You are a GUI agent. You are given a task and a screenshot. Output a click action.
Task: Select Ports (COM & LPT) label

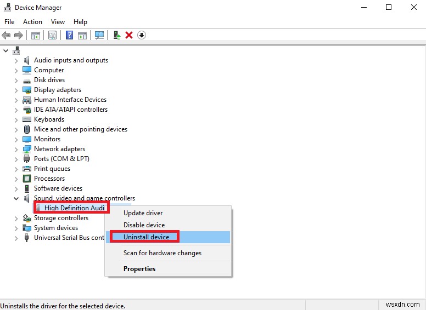point(61,159)
